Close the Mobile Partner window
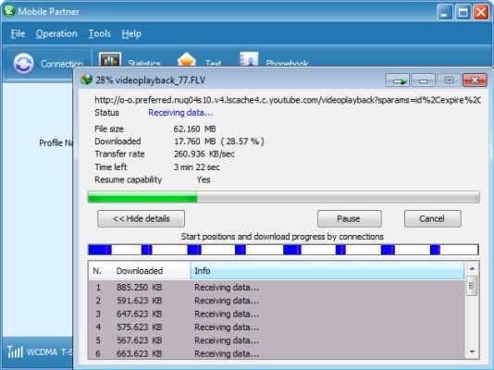The width and height of the screenshot is (494, 370). click(x=481, y=13)
